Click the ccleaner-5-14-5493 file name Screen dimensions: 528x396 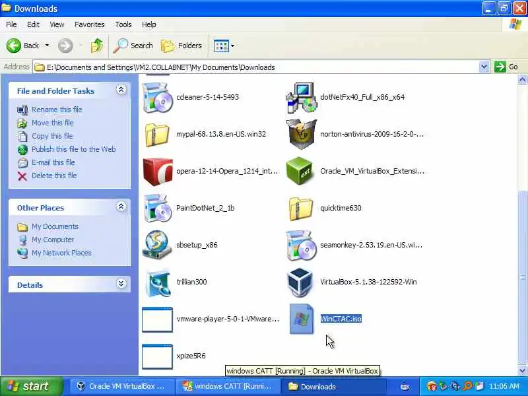coord(207,97)
